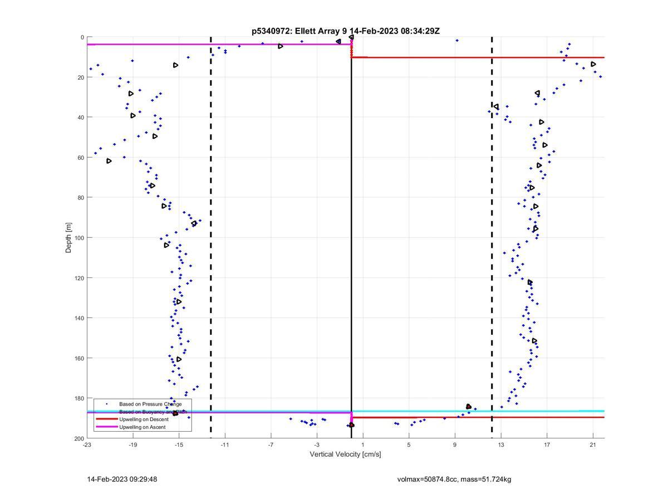Viewport: 668px width, 493px height.
Task: Click x-axis tick label "13"
Action: (501, 445)
